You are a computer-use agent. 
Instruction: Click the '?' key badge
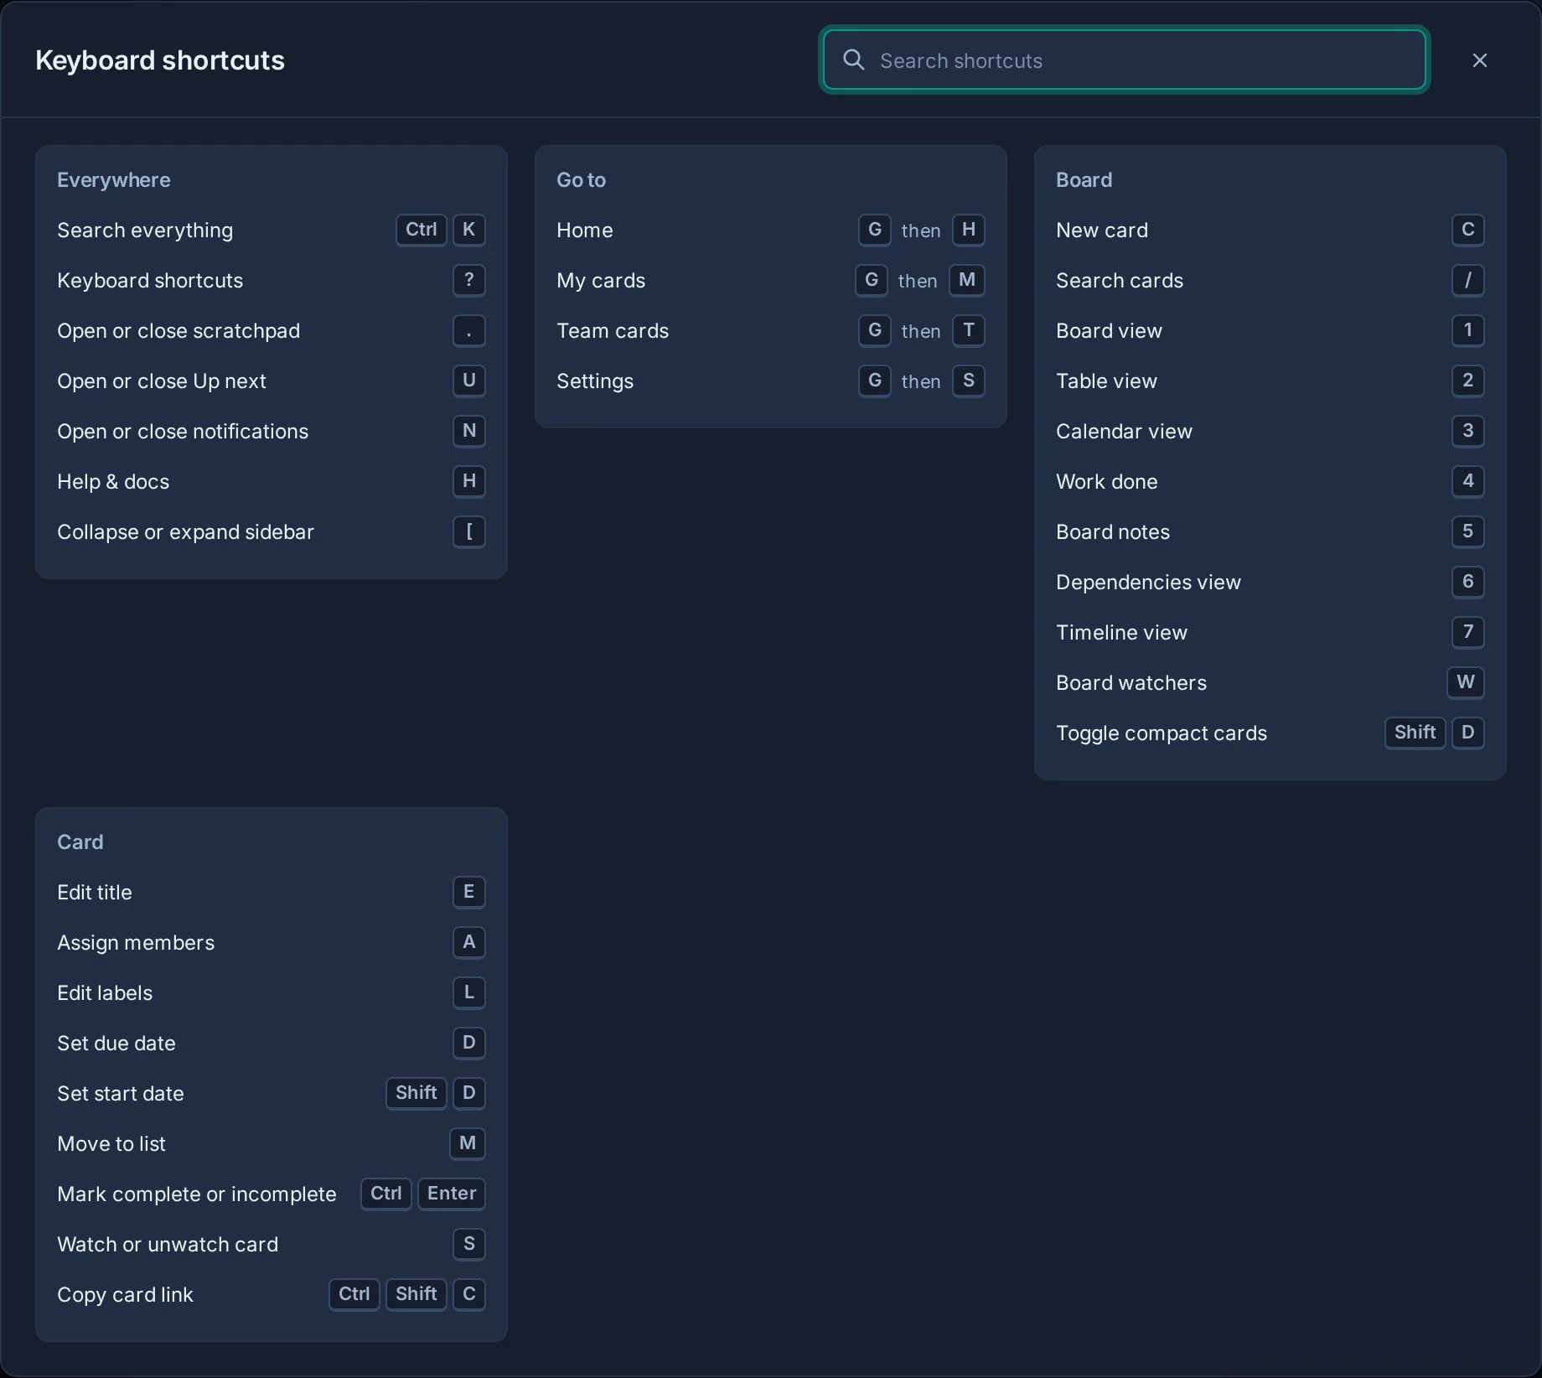(x=469, y=279)
